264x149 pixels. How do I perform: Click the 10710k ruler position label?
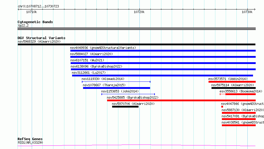click(x=31, y=12)
